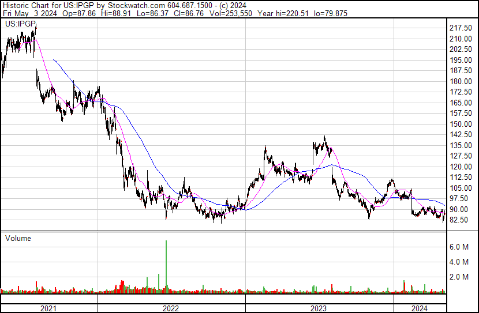The width and height of the screenshot is (479, 313).
Task: Select the 127.50 price axis label
Action: pyautogui.click(x=461, y=156)
